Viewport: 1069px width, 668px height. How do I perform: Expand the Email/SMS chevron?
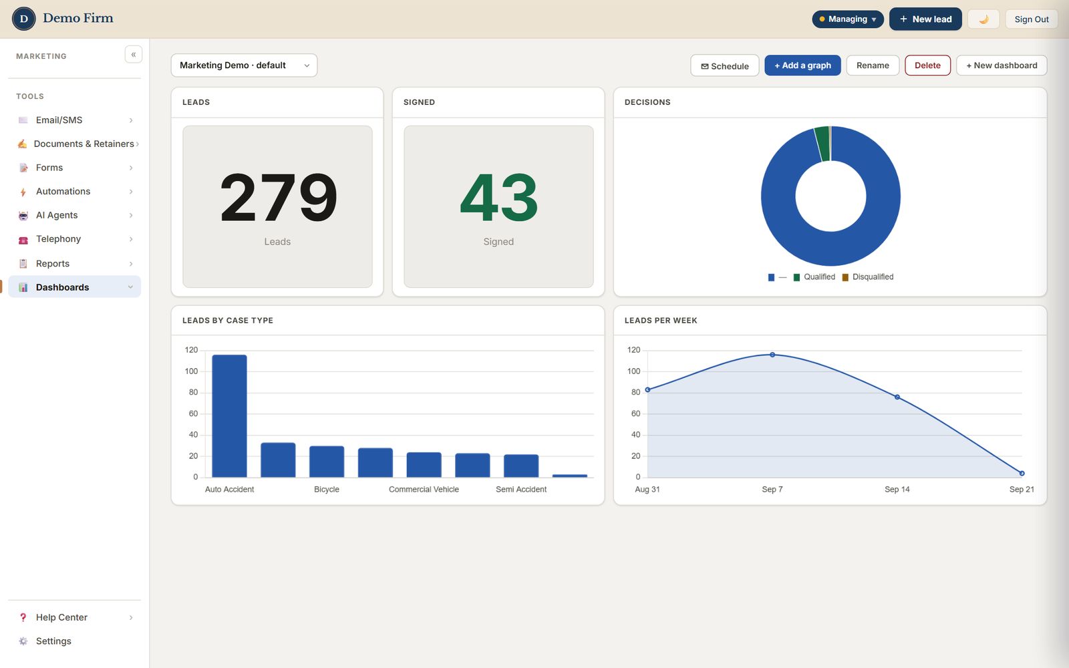[131, 120]
